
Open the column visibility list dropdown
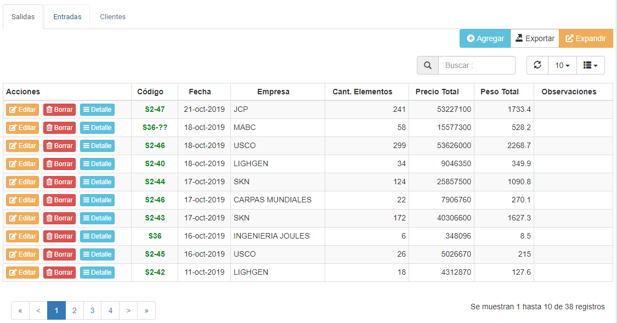tap(590, 65)
